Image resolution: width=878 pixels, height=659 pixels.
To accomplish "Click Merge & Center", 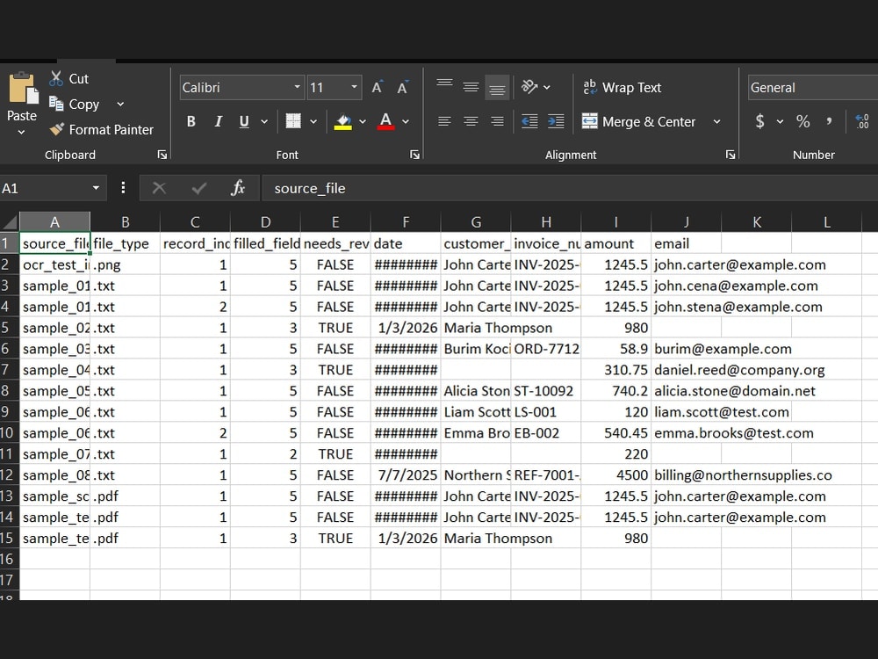I will (638, 121).
